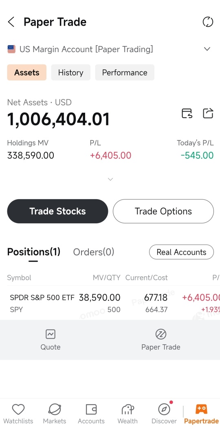The width and height of the screenshot is (220, 429).
Task: Open Discover compass with red dot
Action: coord(164,414)
